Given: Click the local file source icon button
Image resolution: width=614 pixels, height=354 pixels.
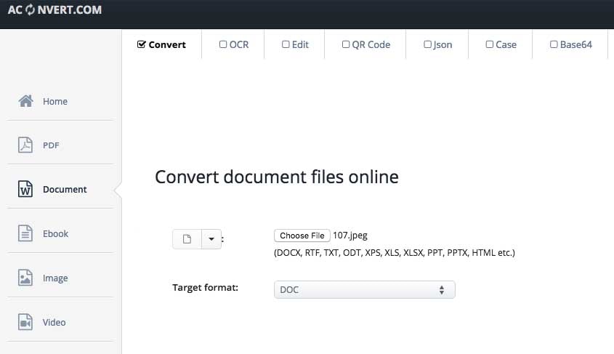Looking at the screenshot, I should point(187,239).
